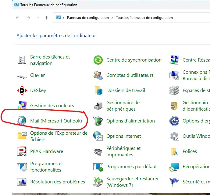Click the Récupération monitor icon

[x=174, y=167]
